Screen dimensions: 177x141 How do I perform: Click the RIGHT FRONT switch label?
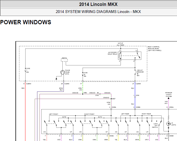pyautogui.click(x=89, y=114)
